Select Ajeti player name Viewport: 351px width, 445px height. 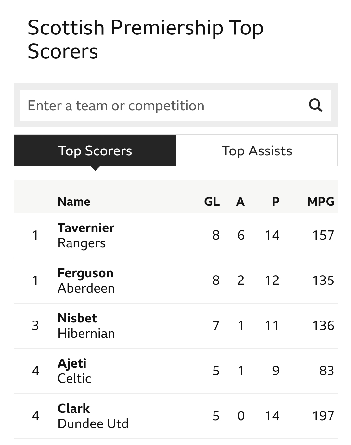point(72,364)
